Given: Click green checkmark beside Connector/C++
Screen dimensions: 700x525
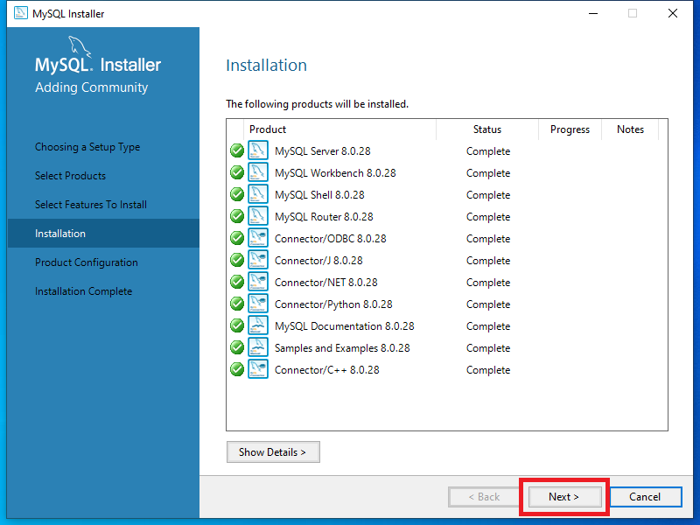Looking at the screenshot, I should pyautogui.click(x=237, y=369).
